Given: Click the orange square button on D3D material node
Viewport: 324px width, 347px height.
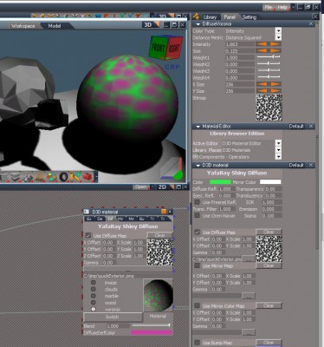Looking at the screenshot, I should tap(164, 212).
